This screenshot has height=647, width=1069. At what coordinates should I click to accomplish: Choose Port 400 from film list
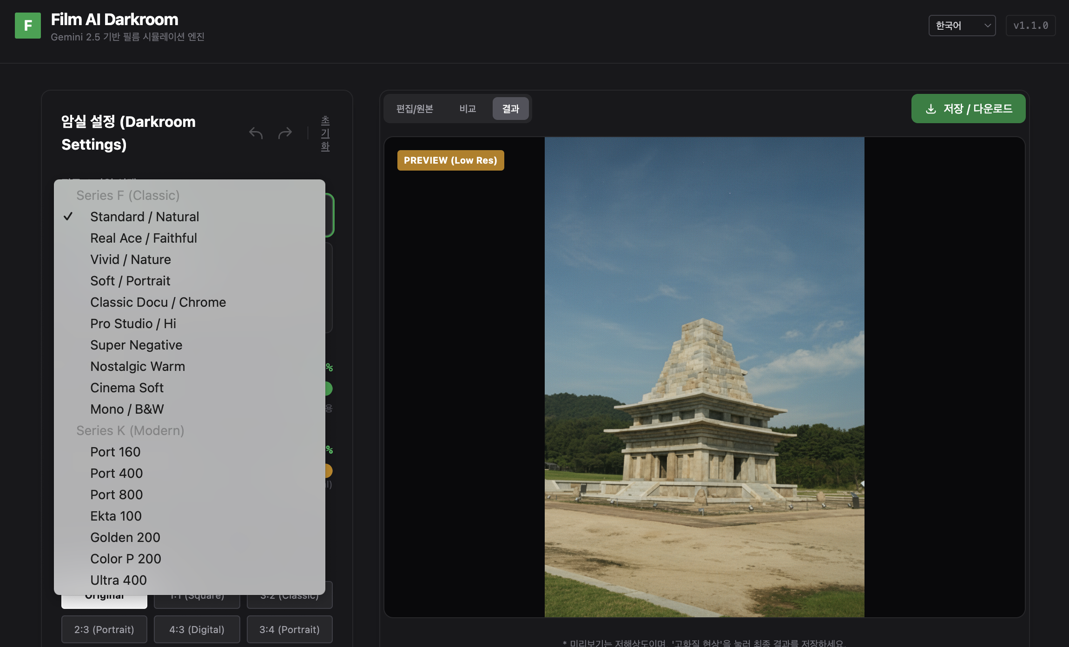(117, 473)
